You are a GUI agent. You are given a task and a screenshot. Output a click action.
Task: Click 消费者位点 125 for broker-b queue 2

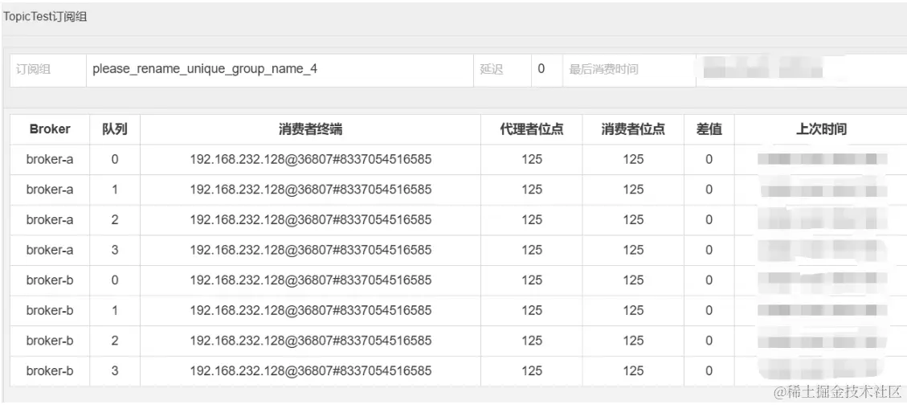click(633, 340)
